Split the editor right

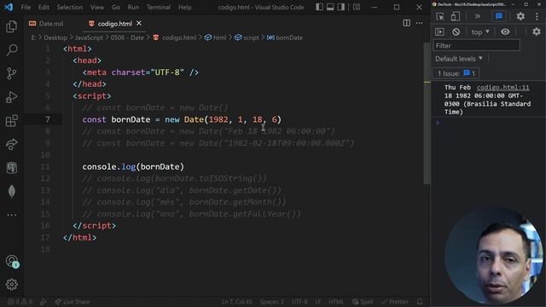point(406,23)
